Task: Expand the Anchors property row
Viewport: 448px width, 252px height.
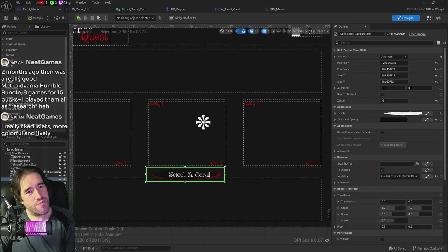Action: coord(335,57)
